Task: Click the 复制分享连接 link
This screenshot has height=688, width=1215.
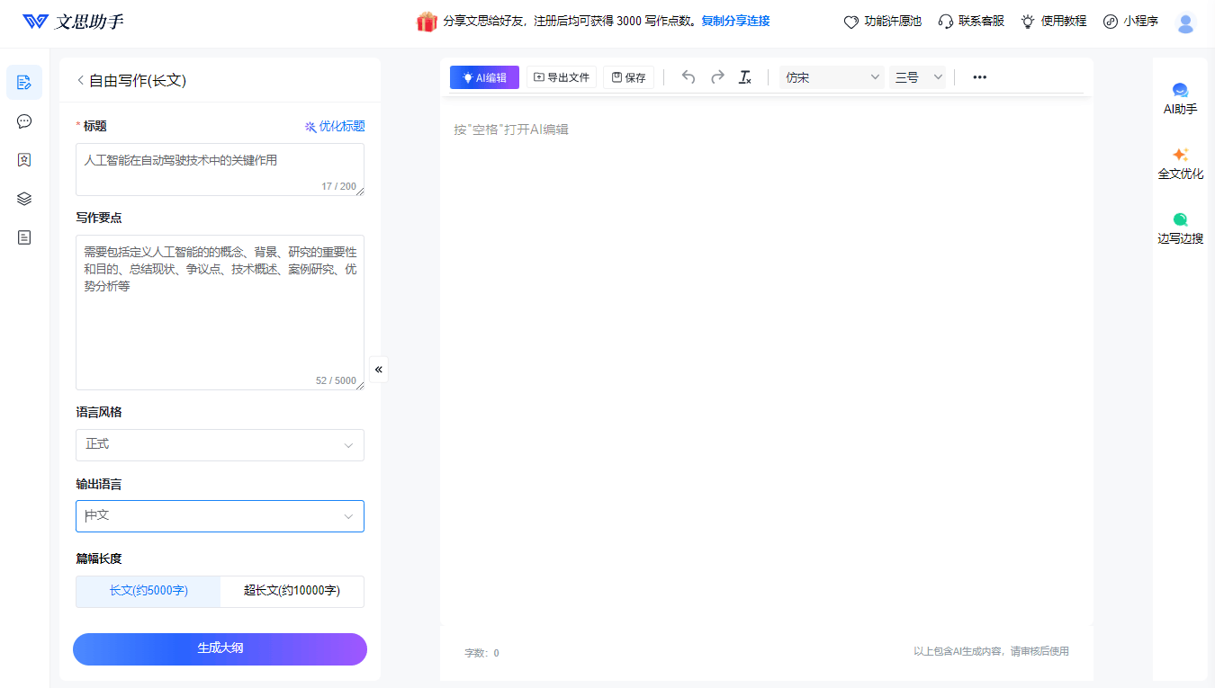Action: pos(735,22)
